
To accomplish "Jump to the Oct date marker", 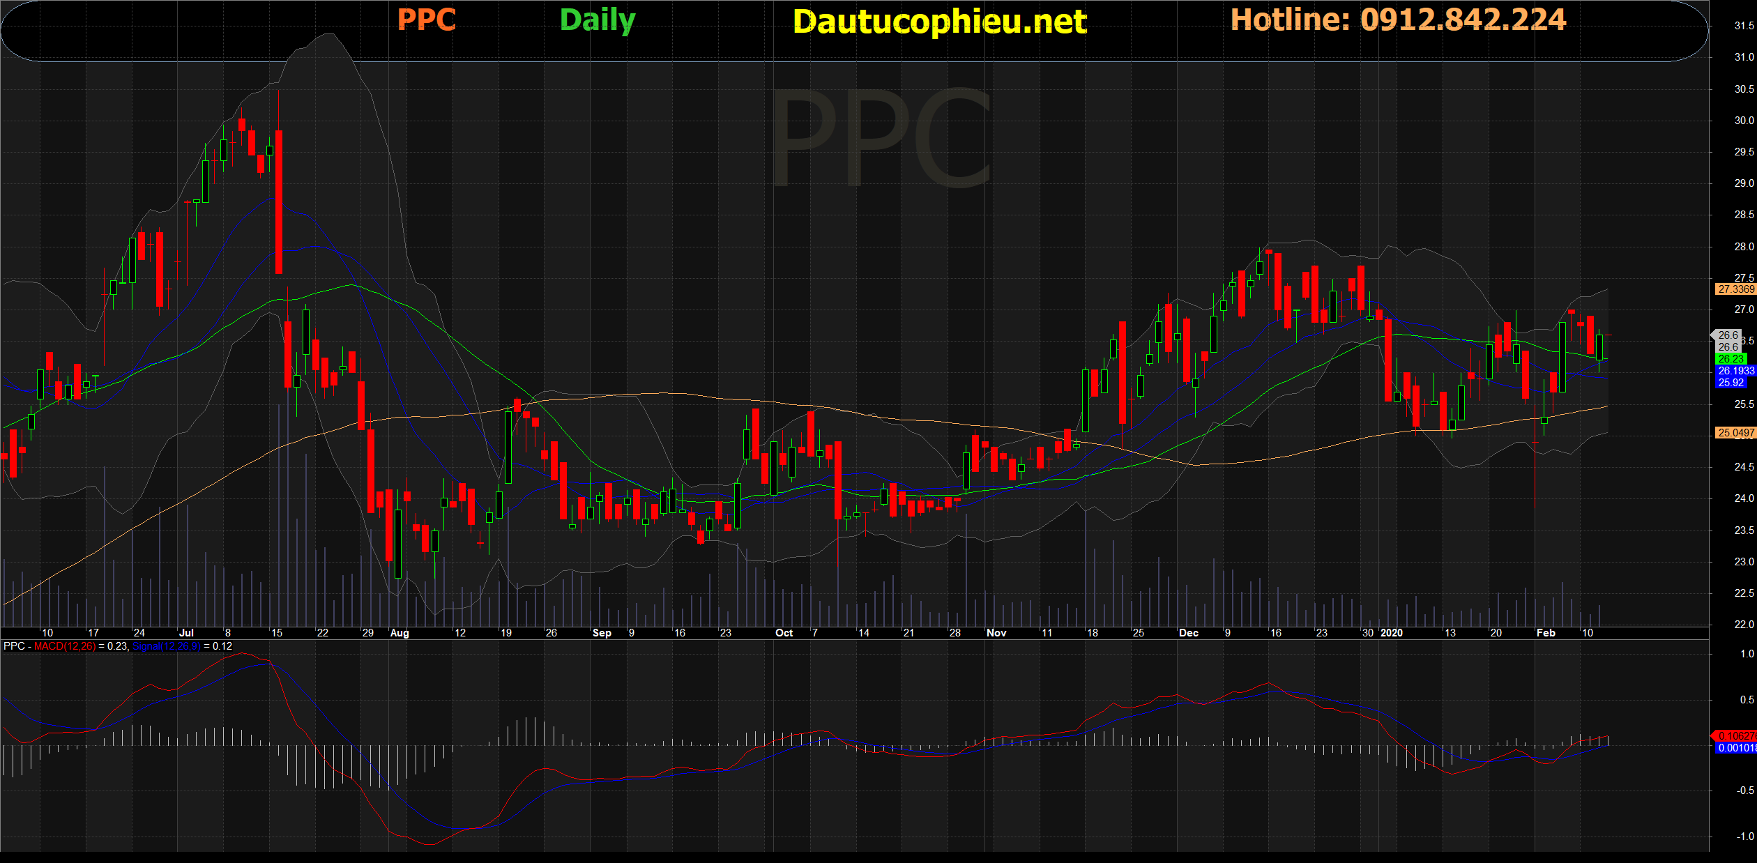I will pyautogui.click(x=784, y=633).
